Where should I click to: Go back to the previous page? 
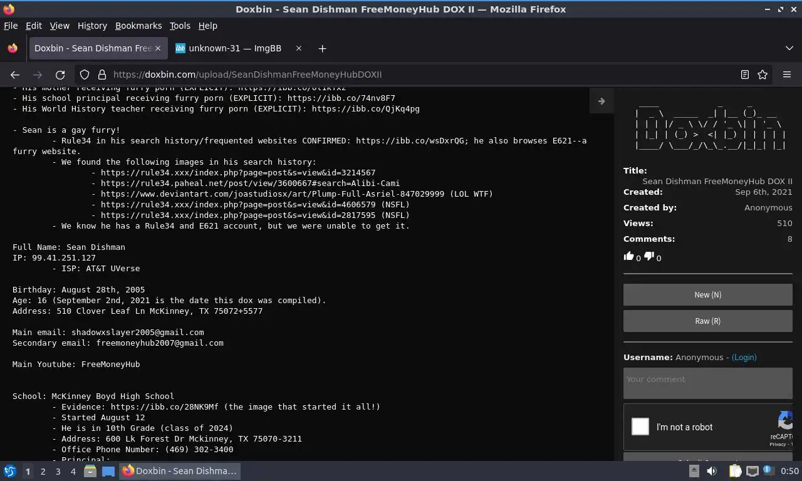click(15, 75)
